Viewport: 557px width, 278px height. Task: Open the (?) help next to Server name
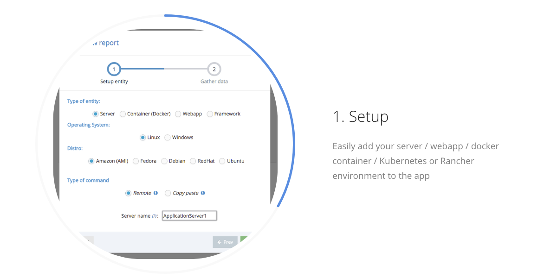pyautogui.click(x=154, y=215)
